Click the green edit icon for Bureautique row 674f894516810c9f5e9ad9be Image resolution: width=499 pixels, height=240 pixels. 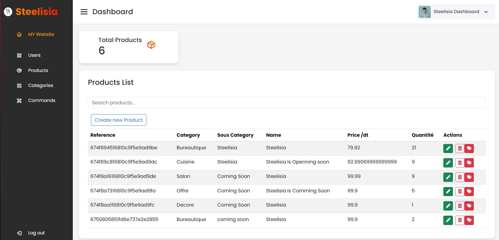[x=448, y=148]
